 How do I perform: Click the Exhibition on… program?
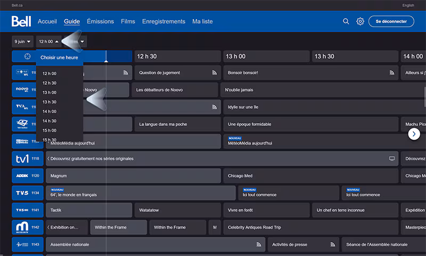pyautogui.click(x=67, y=227)
